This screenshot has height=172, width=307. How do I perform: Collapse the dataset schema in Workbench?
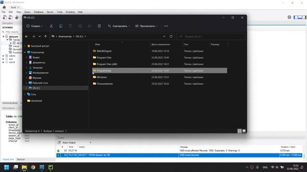tap(3, 36)
